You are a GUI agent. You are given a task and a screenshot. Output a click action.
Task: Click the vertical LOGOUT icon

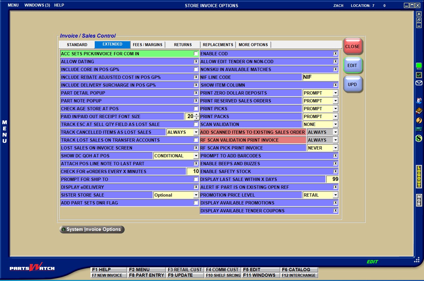click(419, 177)
